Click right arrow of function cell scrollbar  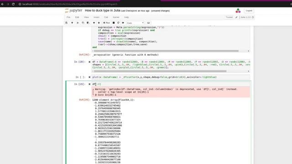click(248, 51)
